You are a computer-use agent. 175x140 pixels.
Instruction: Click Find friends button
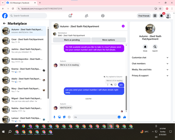(144, 16)
